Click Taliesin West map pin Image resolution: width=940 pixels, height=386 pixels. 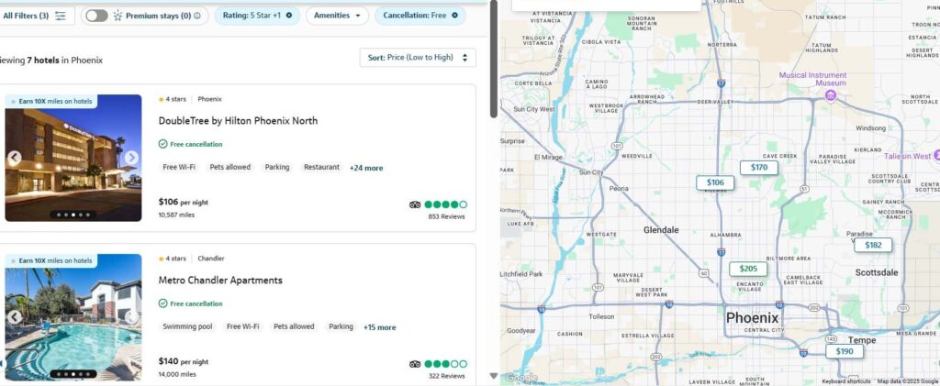pyautogui.click(x=935, y=156)
